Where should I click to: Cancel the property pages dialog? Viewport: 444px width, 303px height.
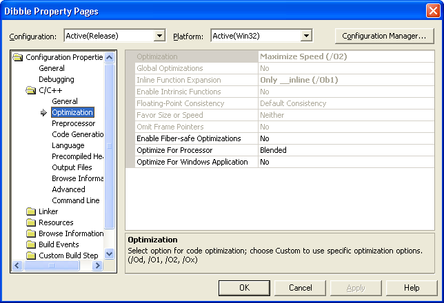click(x=300, y=288)
